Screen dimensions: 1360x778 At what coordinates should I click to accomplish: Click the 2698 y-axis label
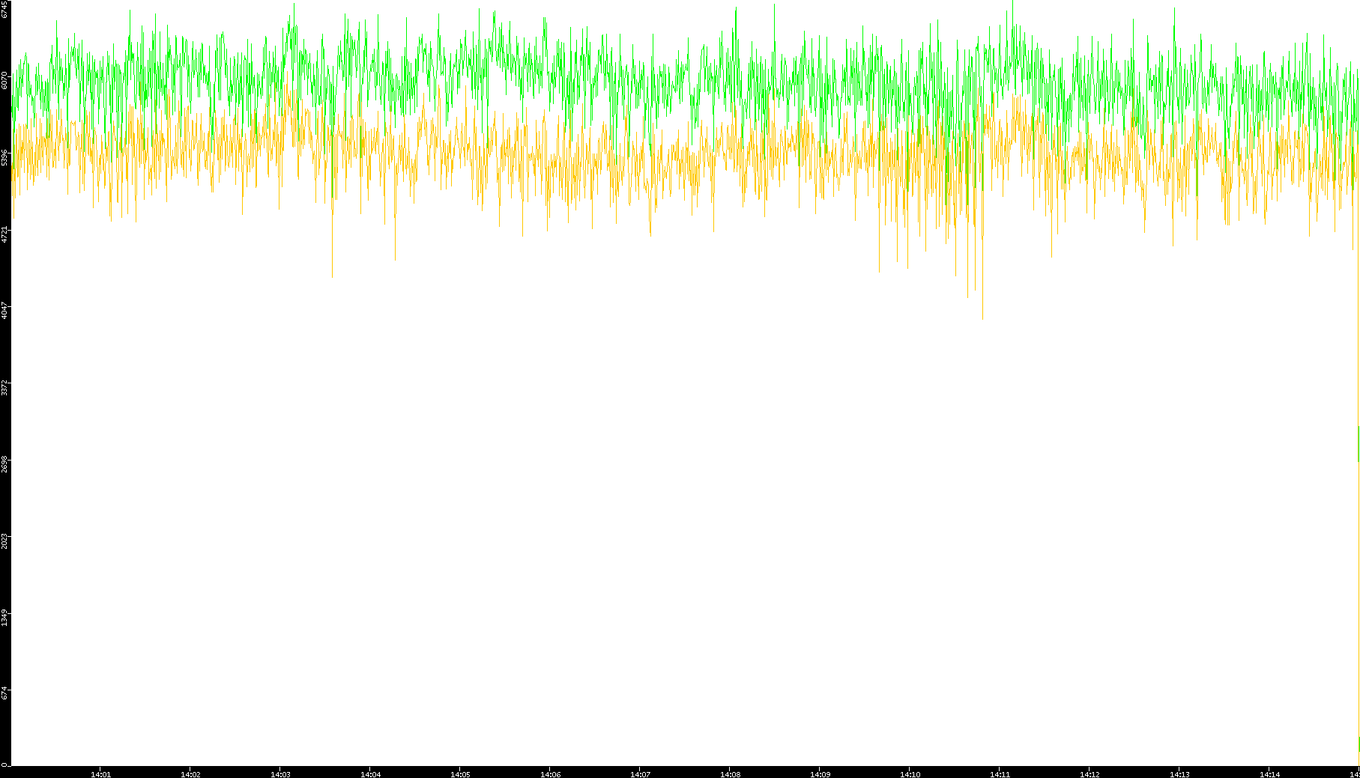click(x=4, y=464)
